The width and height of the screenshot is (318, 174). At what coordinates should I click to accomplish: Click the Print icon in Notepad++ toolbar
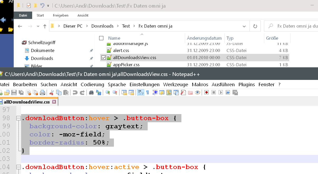pos(43,93)
